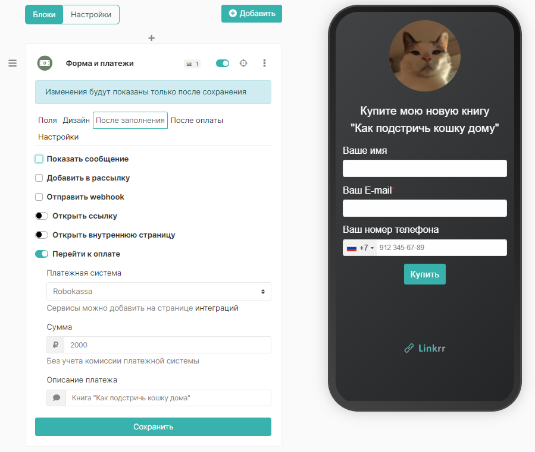Follow the интеграций link

(217, 308)
